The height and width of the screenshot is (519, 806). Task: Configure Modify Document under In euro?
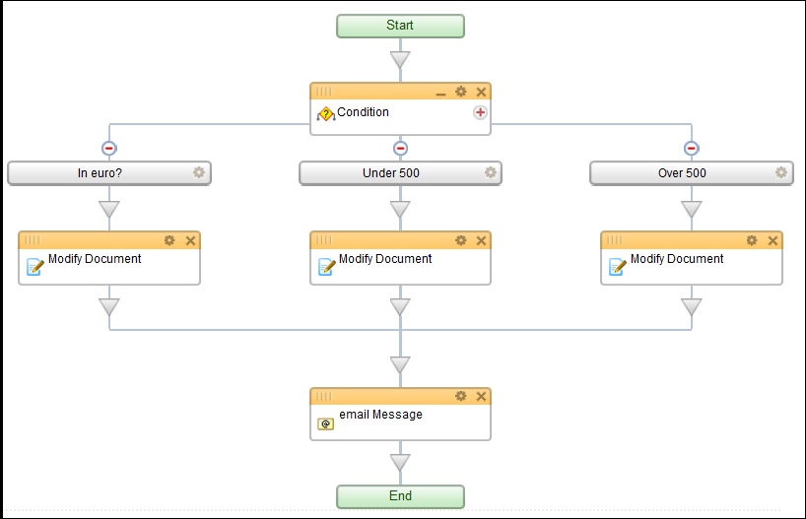169,240
